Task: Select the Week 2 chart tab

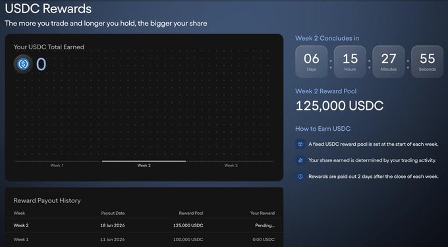Action: point(144,166)
